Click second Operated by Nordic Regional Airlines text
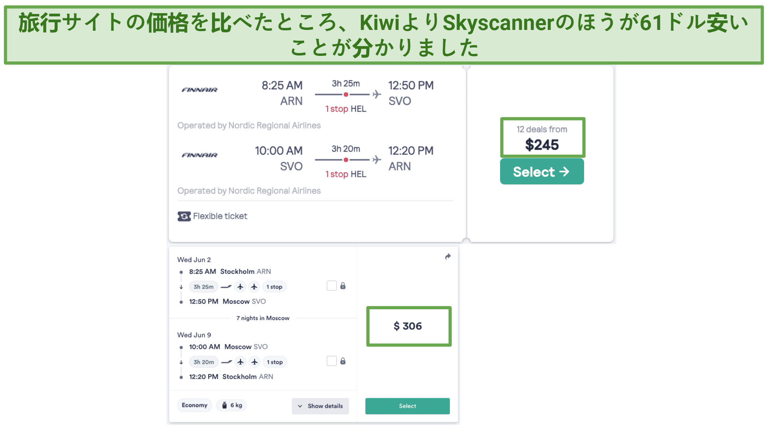This screenshot has height=427, width=767. click(x=249, y=191)
